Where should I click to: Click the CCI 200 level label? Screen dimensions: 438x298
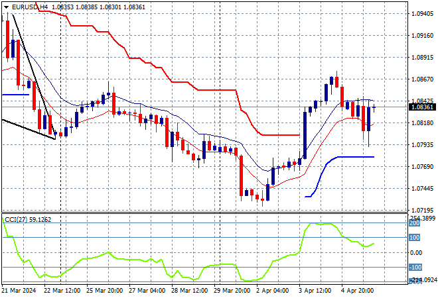coord(415,223)
